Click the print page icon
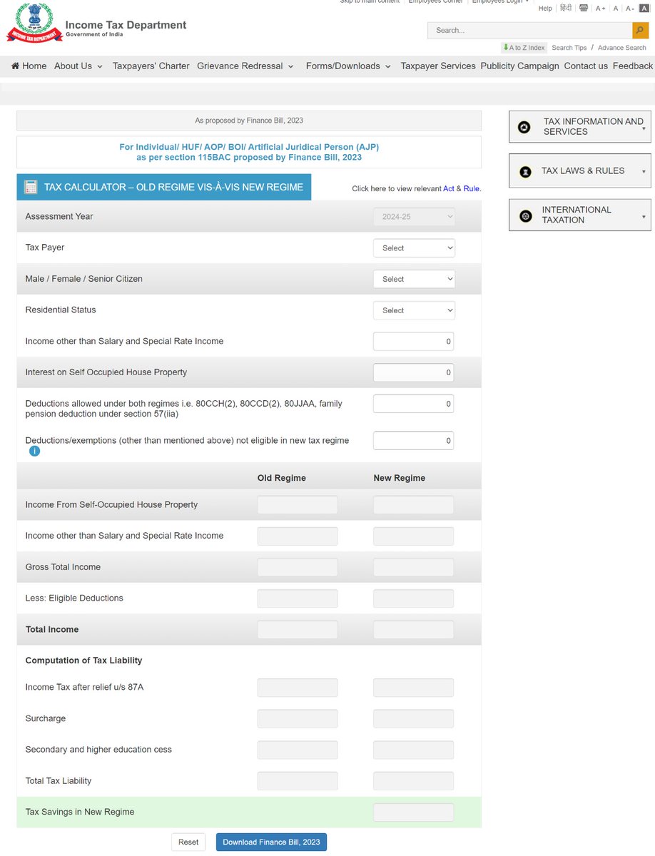This screenshot has width=655, height=856. [584, 8]
